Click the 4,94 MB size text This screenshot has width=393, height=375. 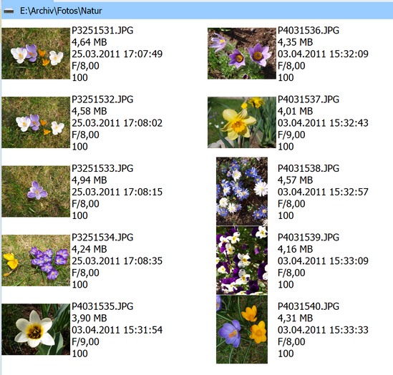[89, 180]
